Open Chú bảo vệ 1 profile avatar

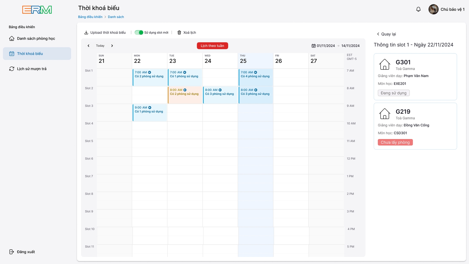(433, 9)
